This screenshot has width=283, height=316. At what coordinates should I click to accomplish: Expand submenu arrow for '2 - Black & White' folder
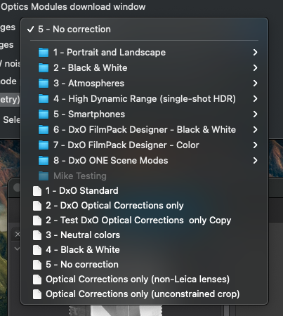pos(255,68)
